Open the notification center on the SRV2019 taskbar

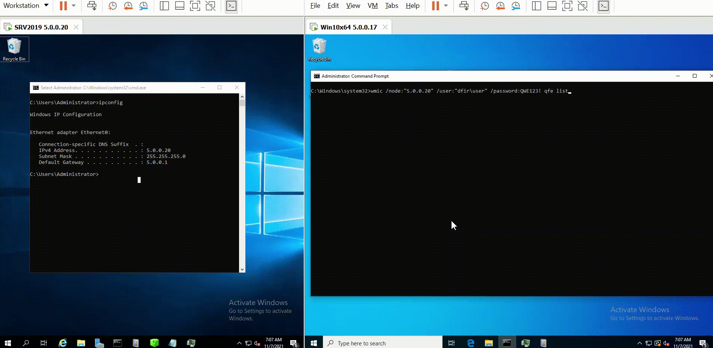click(x=294, y=343)
